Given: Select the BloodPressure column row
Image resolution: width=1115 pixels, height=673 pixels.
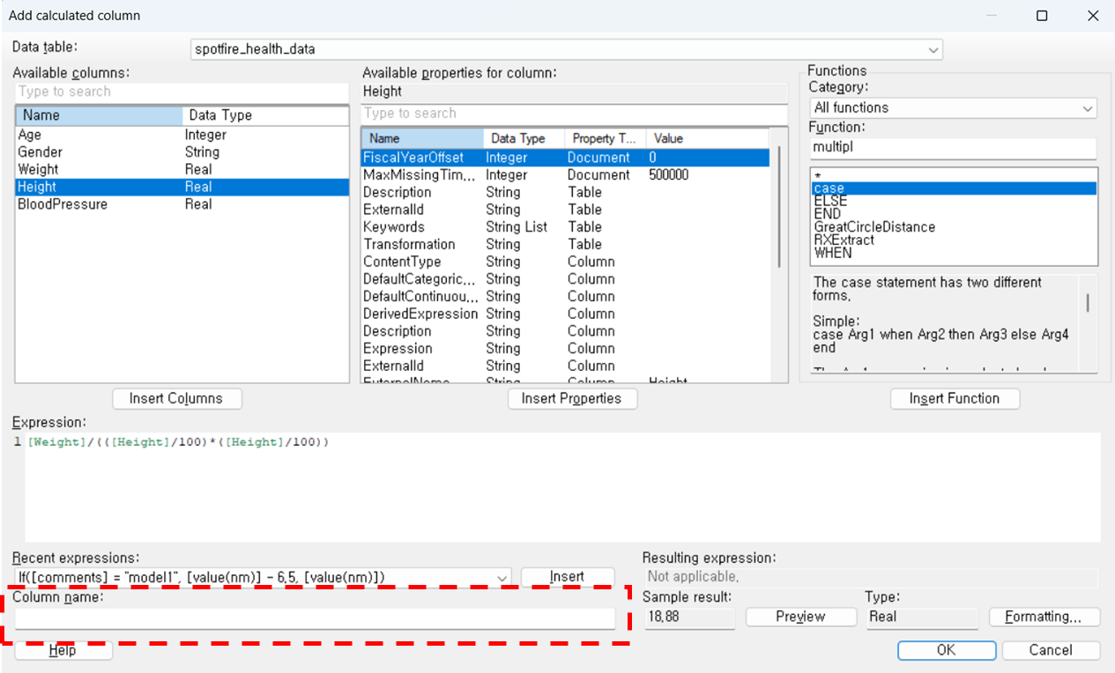Looking at the screenshot, I should (182, 204).
